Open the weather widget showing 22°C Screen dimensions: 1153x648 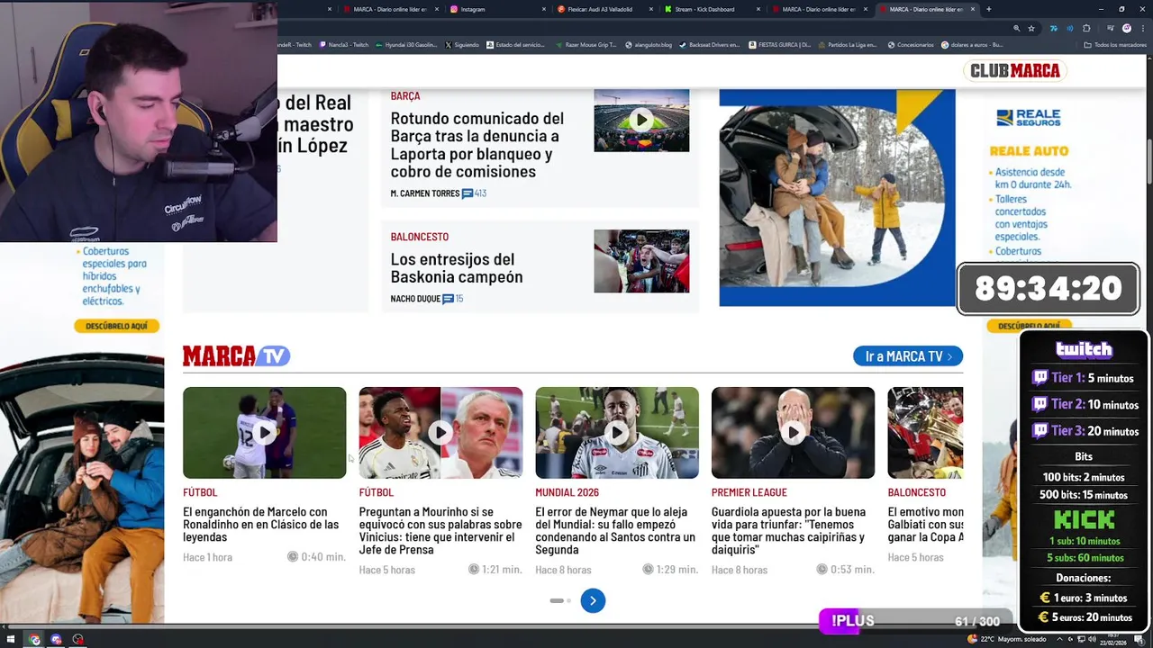[1007, 639]
